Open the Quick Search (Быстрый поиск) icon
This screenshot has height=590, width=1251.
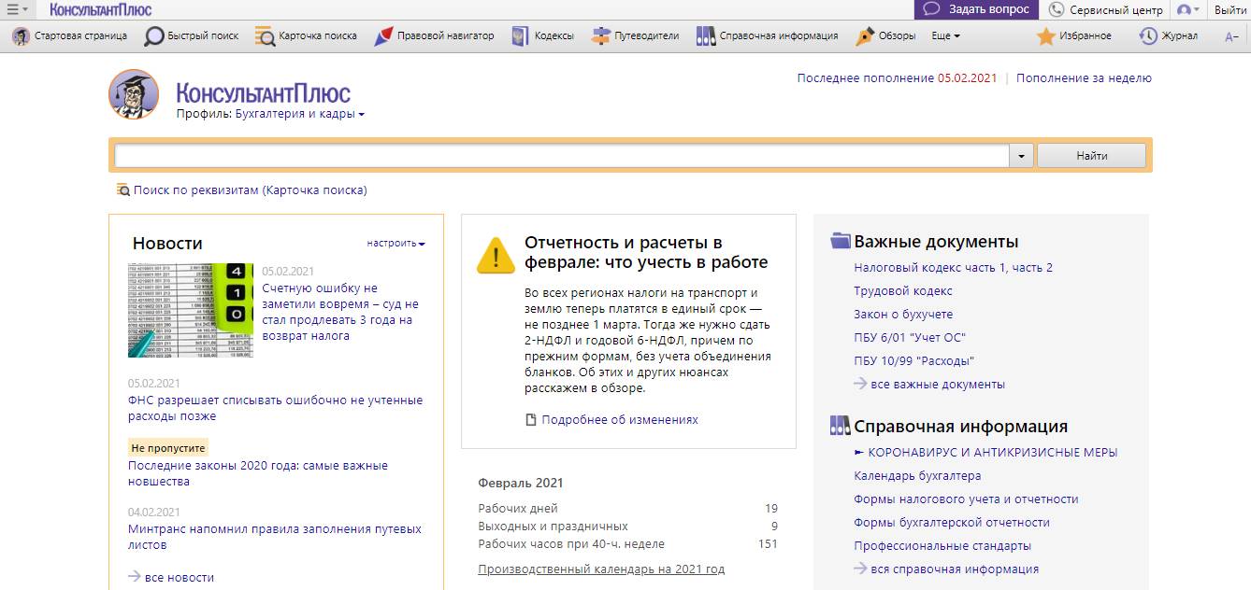(154, 36)
